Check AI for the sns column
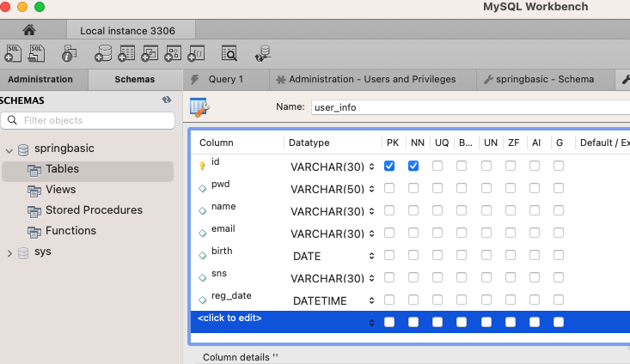Image resolution: width=630 pixels, height=364 pixels. click(x=535, y=277)
